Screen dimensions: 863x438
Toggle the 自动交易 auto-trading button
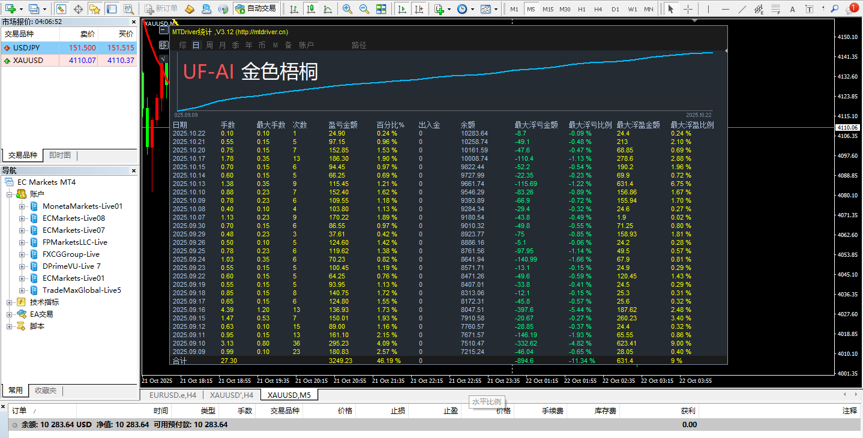256,9
